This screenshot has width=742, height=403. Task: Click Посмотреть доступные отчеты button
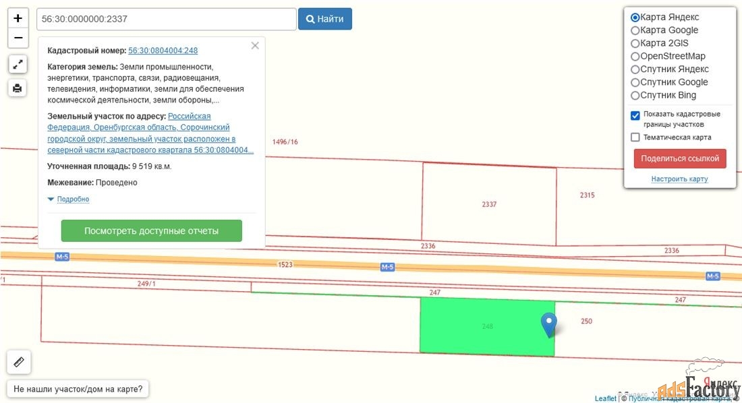[x=151, y=231]
